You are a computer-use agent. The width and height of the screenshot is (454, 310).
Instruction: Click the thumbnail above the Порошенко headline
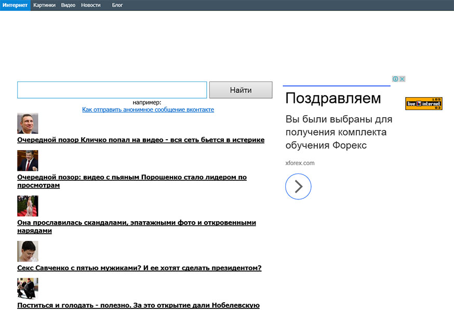pos(28,160)
